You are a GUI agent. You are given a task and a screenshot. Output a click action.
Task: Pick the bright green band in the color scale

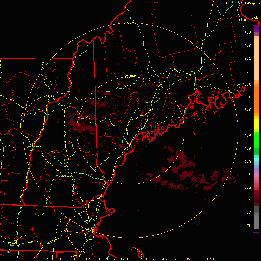coord(256,140)
